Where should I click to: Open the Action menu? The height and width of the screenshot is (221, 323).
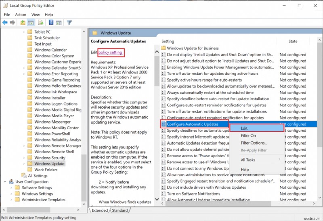21,15
